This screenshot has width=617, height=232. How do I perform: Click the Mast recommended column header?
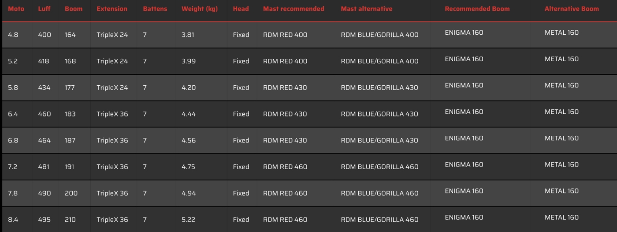294,9
